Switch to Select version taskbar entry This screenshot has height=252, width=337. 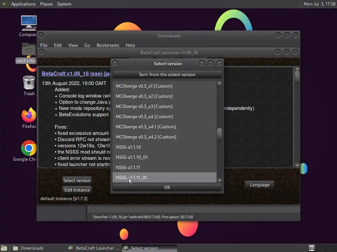[x=150, y=248]
